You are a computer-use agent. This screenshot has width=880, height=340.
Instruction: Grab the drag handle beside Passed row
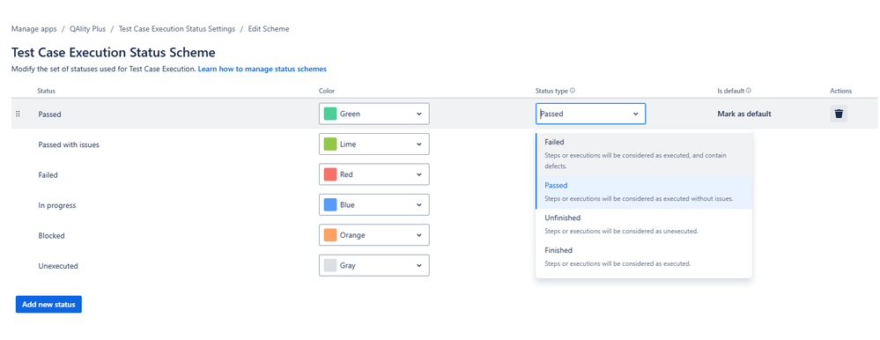[18, 114]
